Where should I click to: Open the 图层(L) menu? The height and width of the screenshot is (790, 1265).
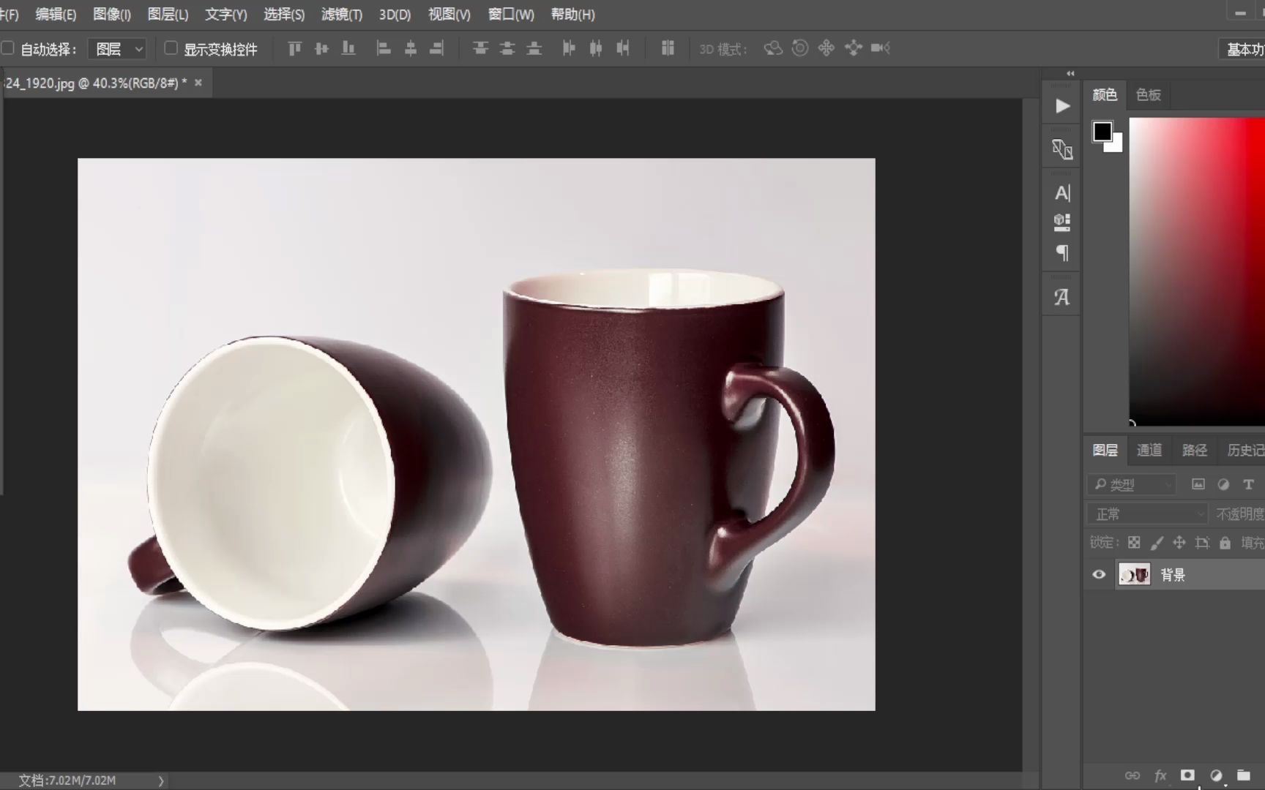[x=168, y=14]
